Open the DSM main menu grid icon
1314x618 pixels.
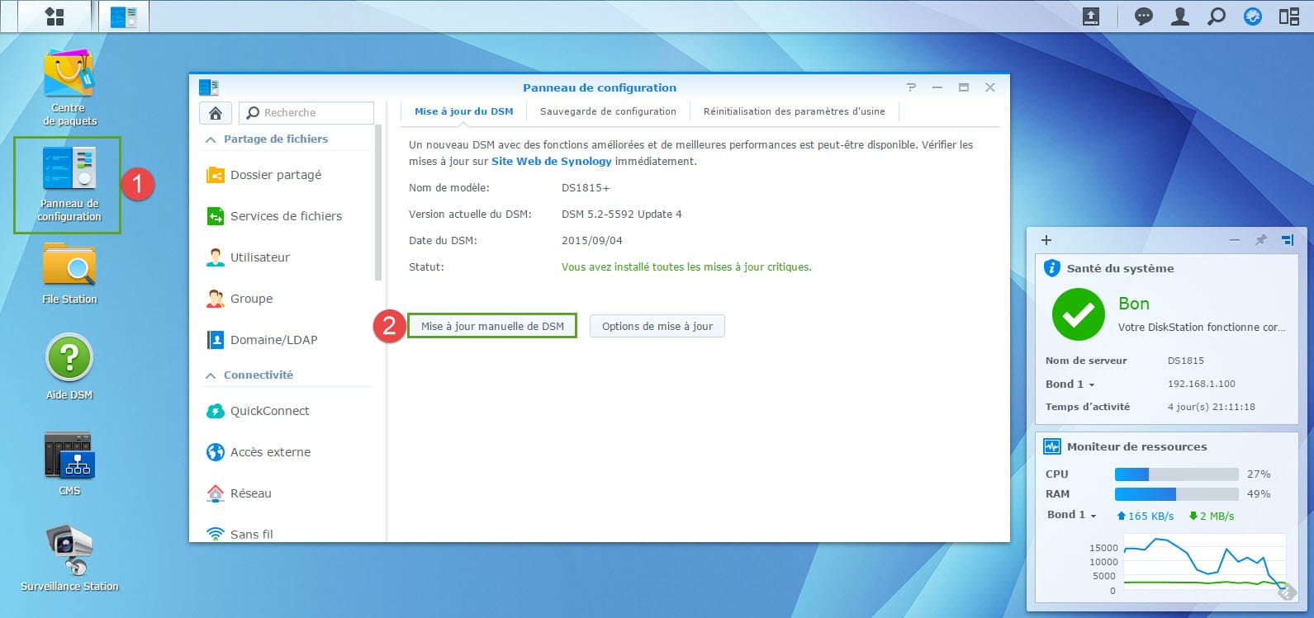tap(55, 17)
